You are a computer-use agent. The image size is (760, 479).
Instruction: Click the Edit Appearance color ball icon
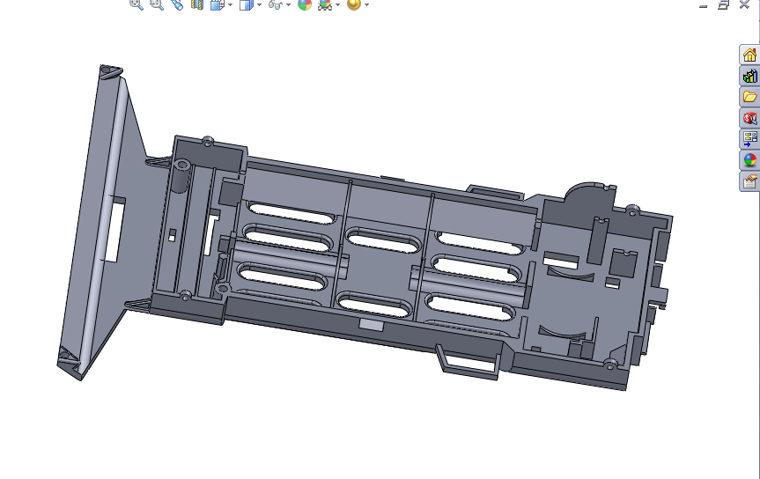305,4
